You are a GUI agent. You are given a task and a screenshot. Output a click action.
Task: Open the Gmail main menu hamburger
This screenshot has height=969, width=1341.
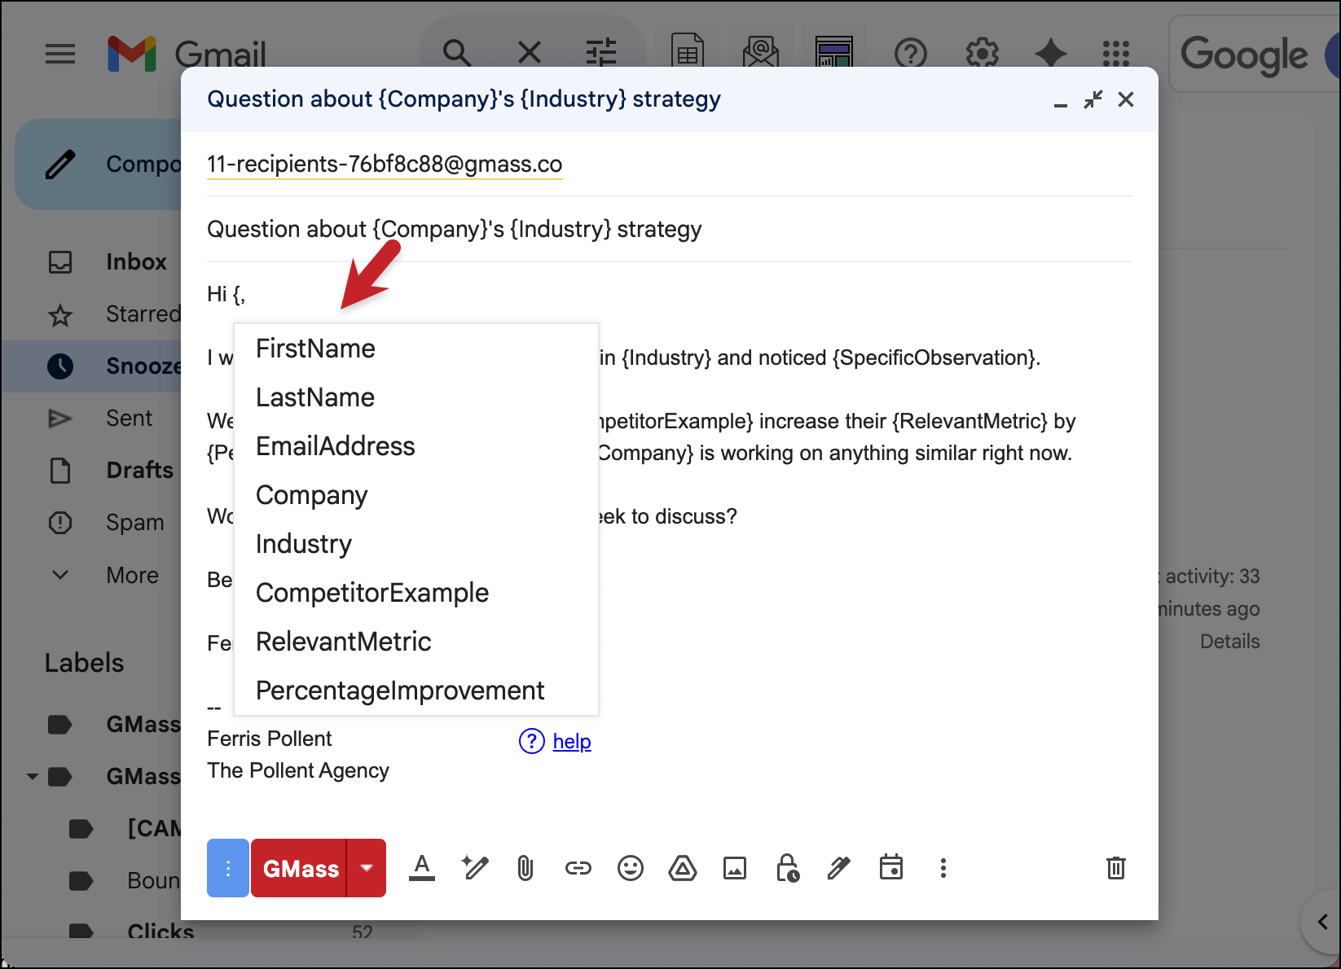tap(60, 55)
